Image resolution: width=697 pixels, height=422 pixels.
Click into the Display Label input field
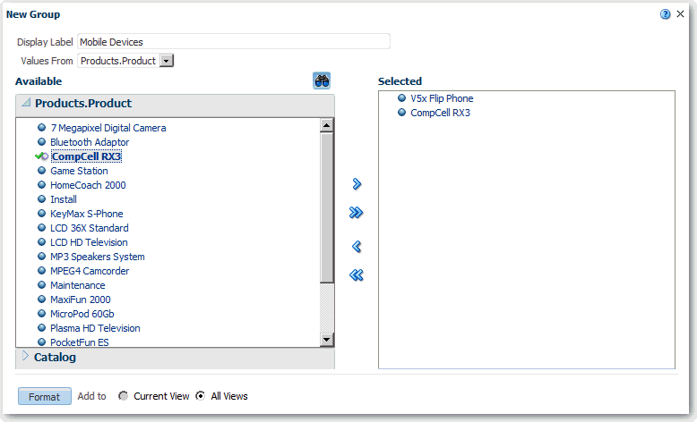[234, 42]
